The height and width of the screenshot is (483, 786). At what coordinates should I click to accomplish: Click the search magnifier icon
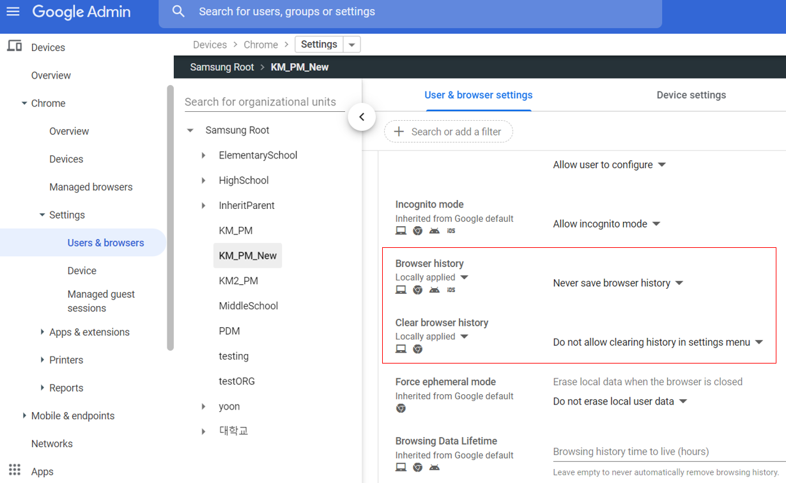tap(178, 11)
